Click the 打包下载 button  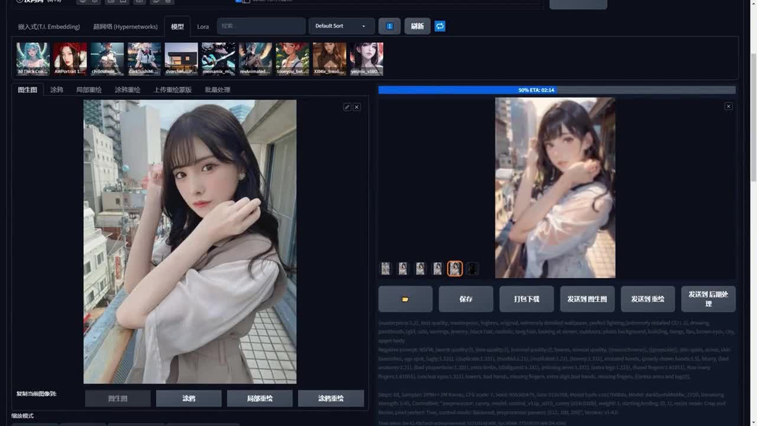point(526,299)
